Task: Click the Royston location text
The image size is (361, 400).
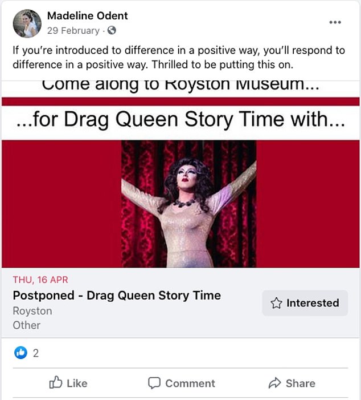Action: click(x=32, y=311)
